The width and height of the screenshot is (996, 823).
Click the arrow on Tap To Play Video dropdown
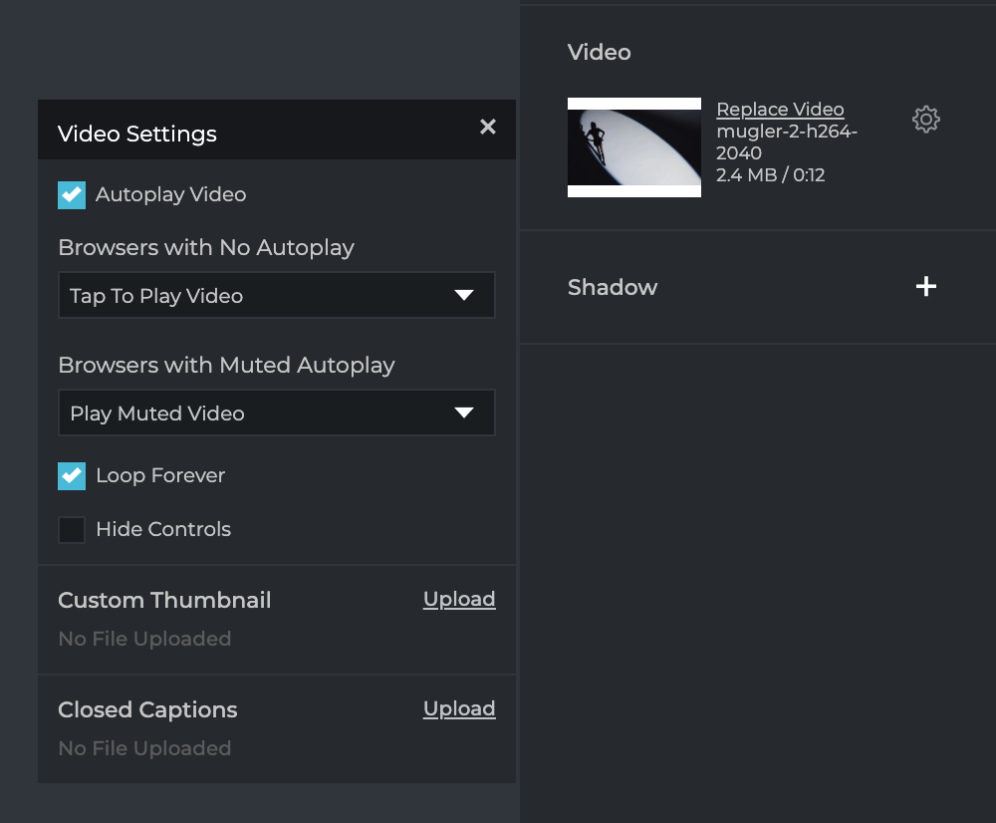464,296
